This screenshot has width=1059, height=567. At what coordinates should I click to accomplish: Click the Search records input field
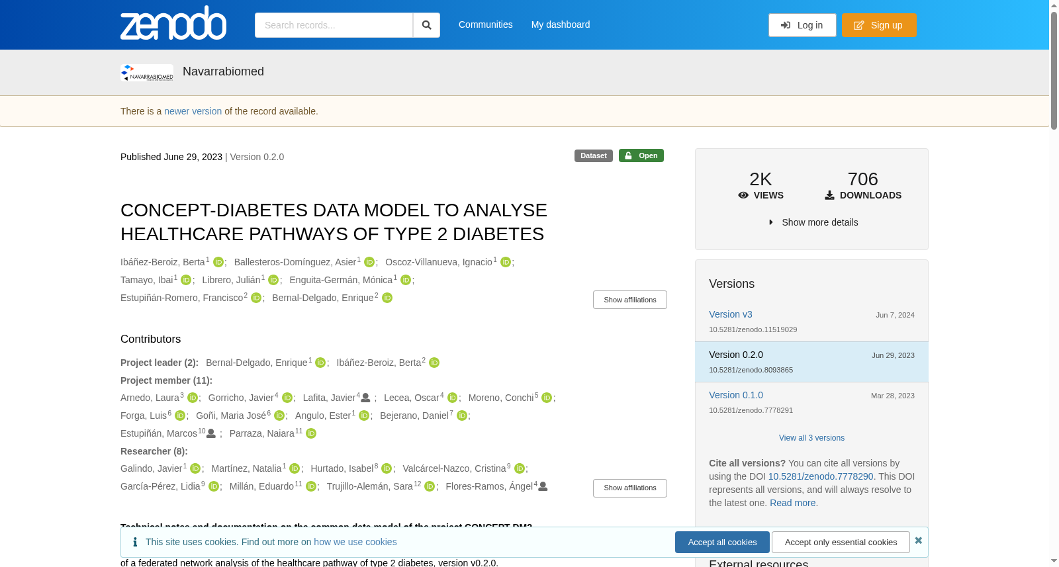334,25
